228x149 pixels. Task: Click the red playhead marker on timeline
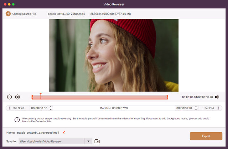pyautogui.click(x=41, y=95)
